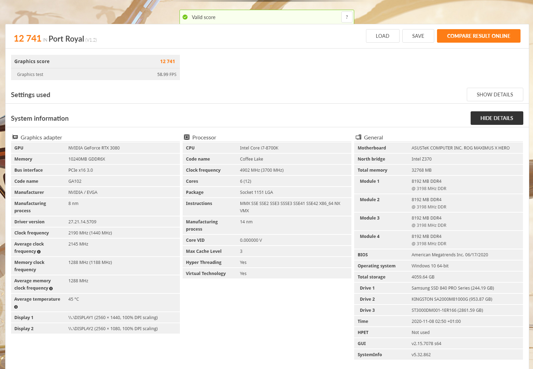Click Average clock frequency value 2145 MHz
This screenshot has width=533, height=369.
point(78,244)
